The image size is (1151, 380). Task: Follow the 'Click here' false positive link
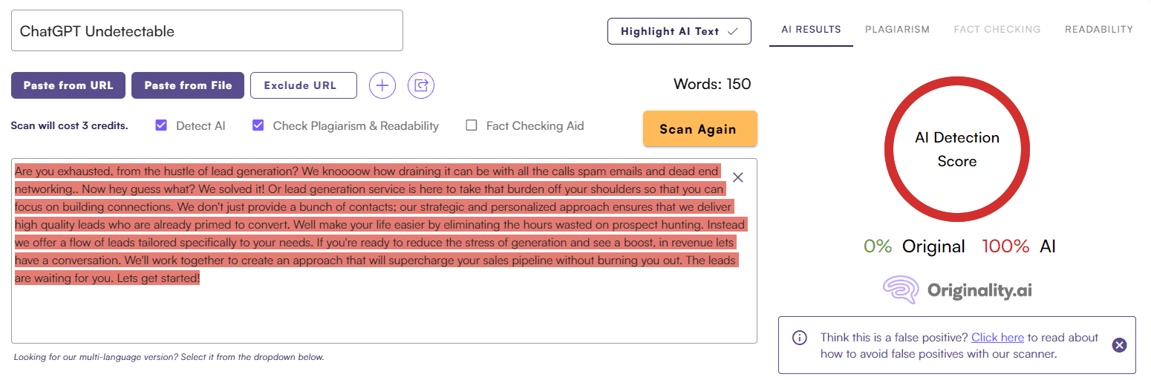click(997, 338)
